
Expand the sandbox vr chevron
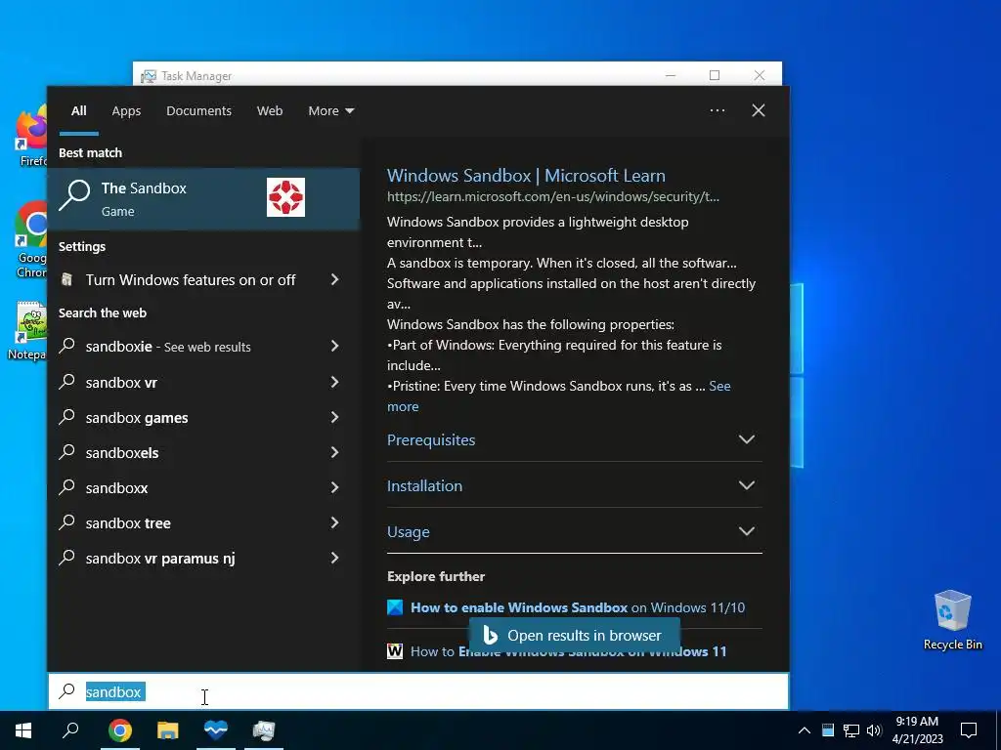tap(334, 382)
